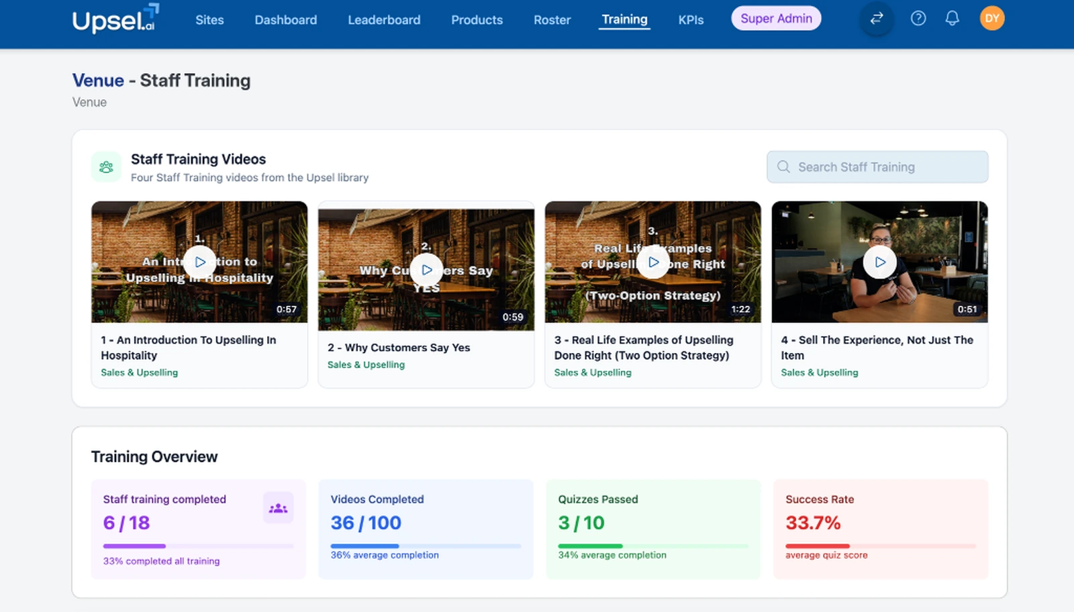Click the '3 / 10' quizzes passed value
The image size is (1074, 612).
pos(581,523)
